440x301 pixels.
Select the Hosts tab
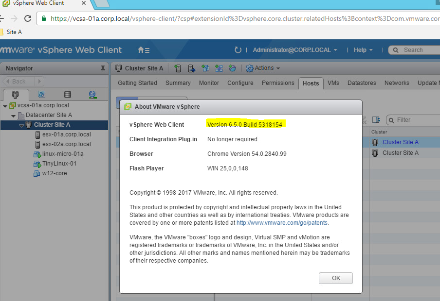(311, 83)
